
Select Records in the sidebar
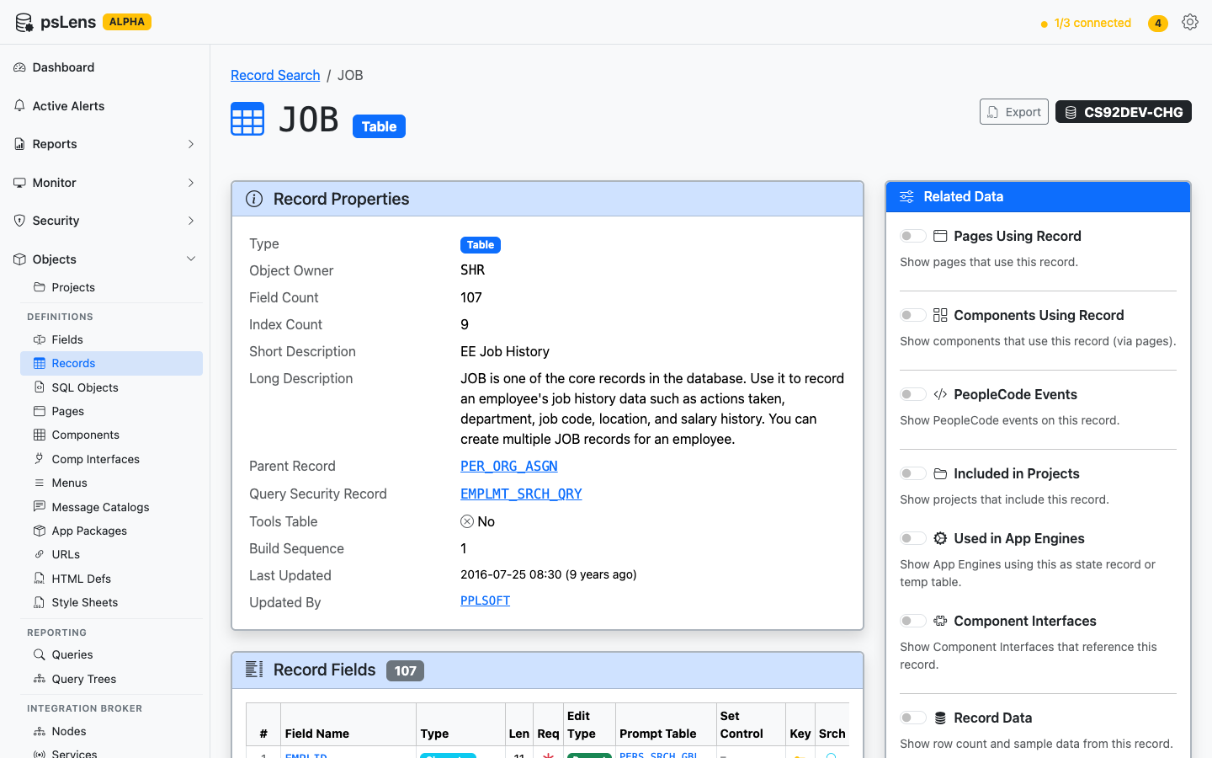pos(111,363)
